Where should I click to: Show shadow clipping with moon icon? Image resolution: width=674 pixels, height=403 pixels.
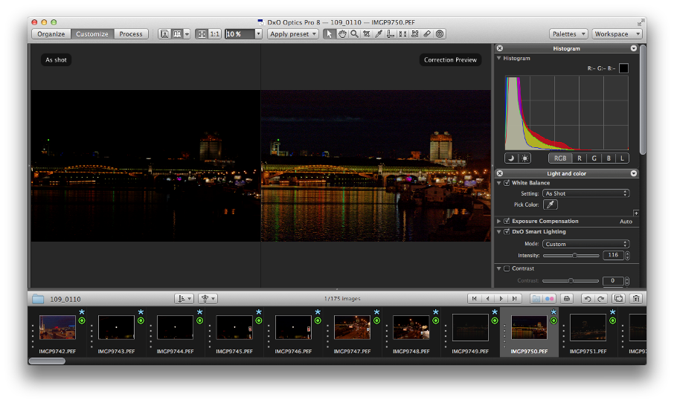click(x=512, y=158)
